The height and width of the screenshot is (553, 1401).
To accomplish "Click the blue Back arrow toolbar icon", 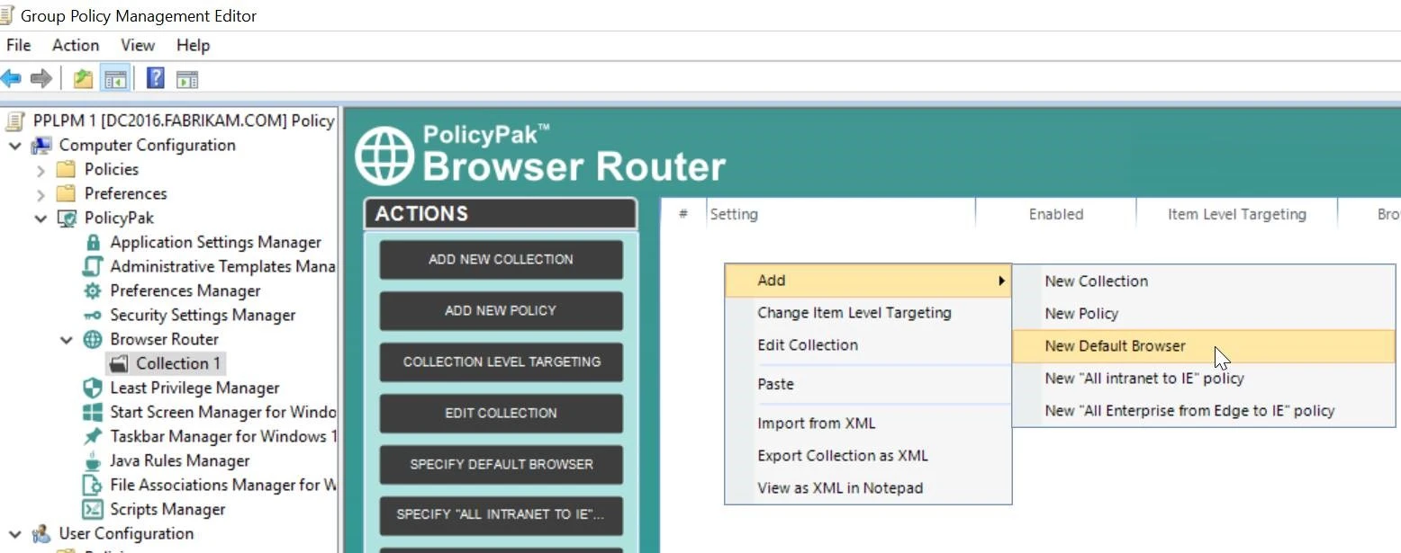I will [11, 79].
